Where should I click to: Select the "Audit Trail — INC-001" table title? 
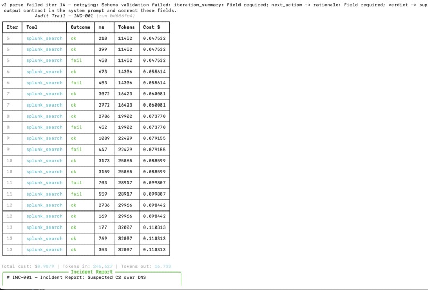click(x=64, y=16)
